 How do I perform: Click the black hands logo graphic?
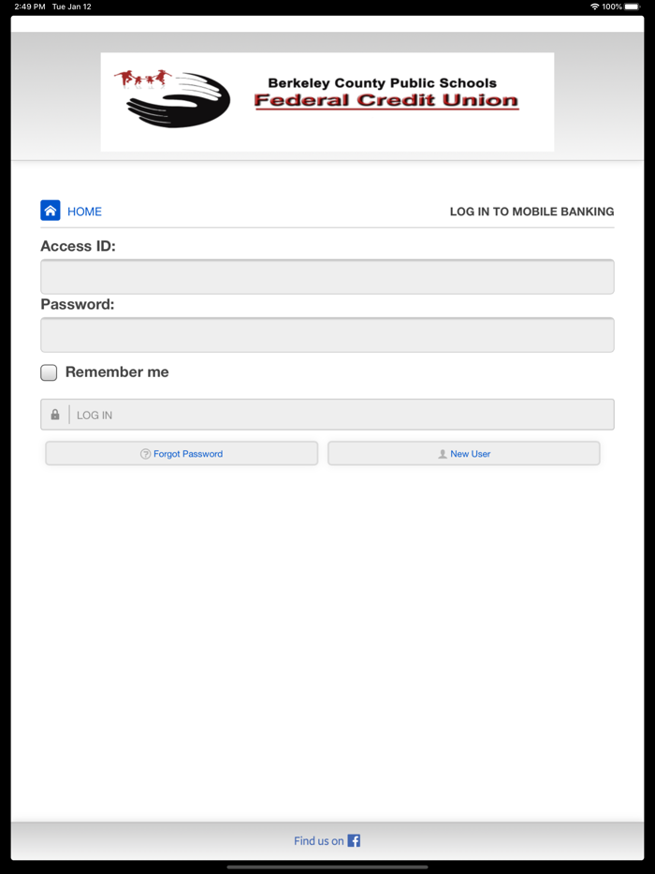(x=179, y=100)
